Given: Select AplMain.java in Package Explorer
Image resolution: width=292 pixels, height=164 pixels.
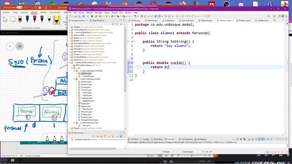Looking at the screenshot, I should 86,73.
